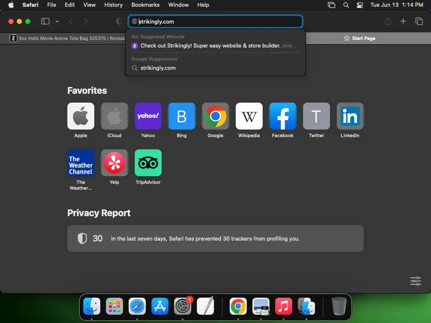Choose Google suggestion strikingly.com
Screen dimensions: 431x323
coord(215,68)
